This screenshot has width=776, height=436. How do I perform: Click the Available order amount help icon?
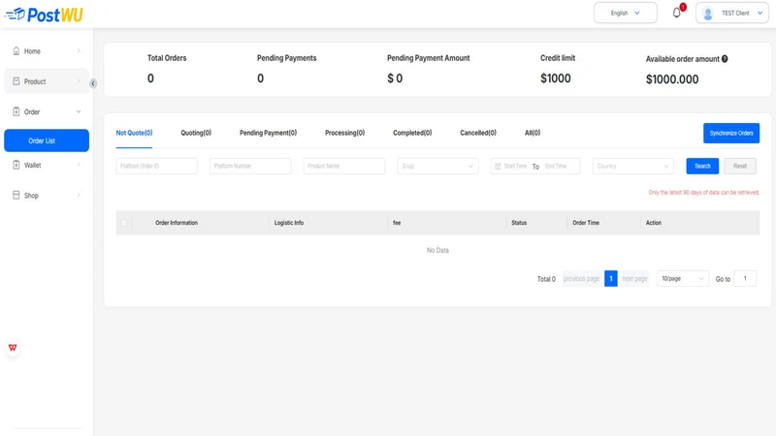tap(725, 59)
